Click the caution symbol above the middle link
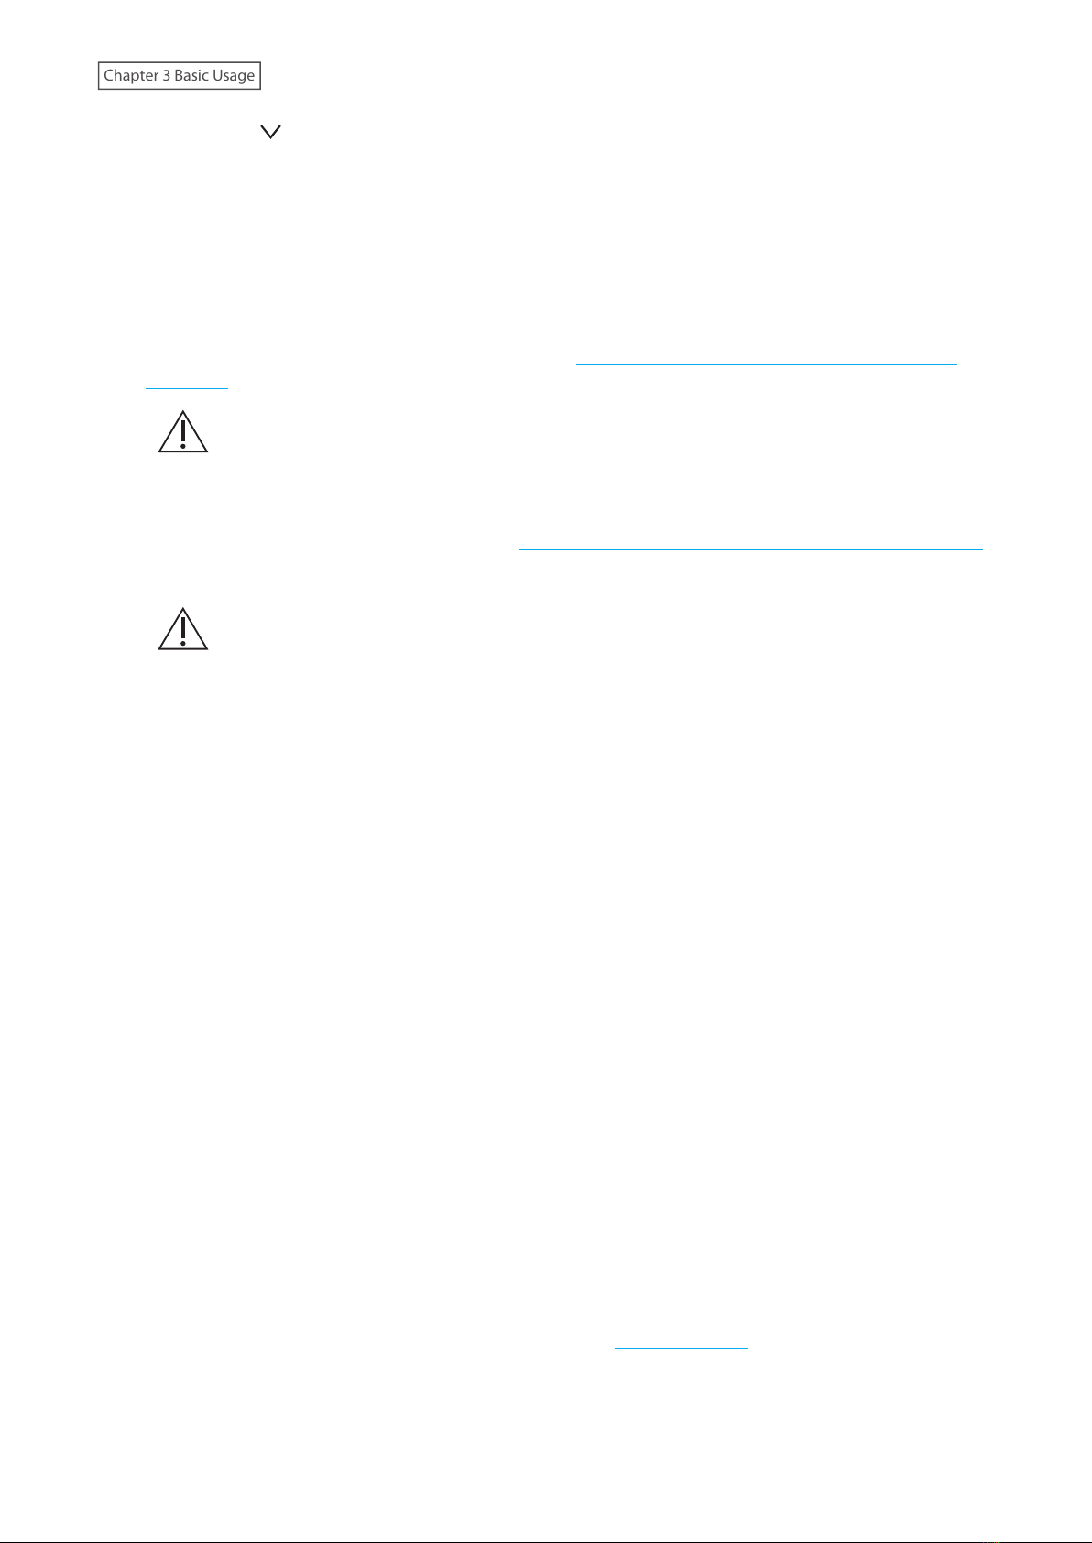1092x1543 pixels. coord(183,432)
